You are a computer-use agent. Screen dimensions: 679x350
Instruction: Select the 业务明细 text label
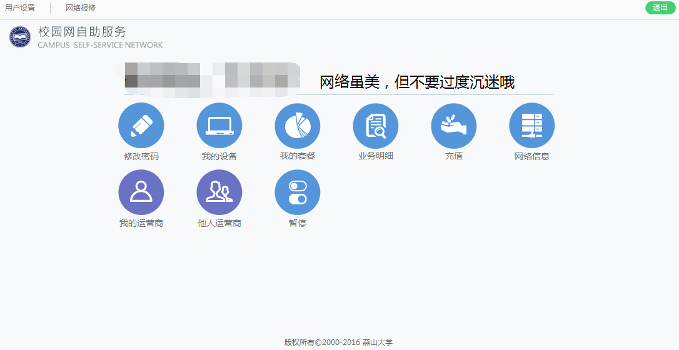click(x=376, y=156)
